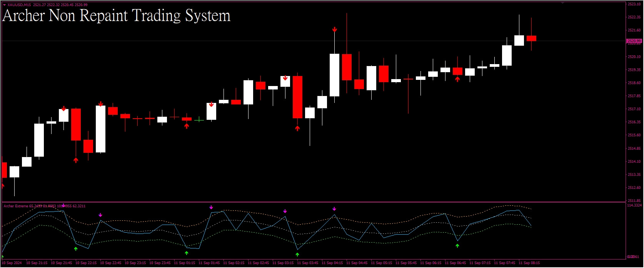Select the tall red candle at 03:45

(297, 97)
